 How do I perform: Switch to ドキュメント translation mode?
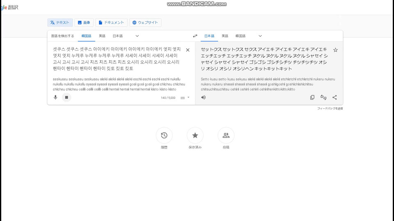point(111,23)
